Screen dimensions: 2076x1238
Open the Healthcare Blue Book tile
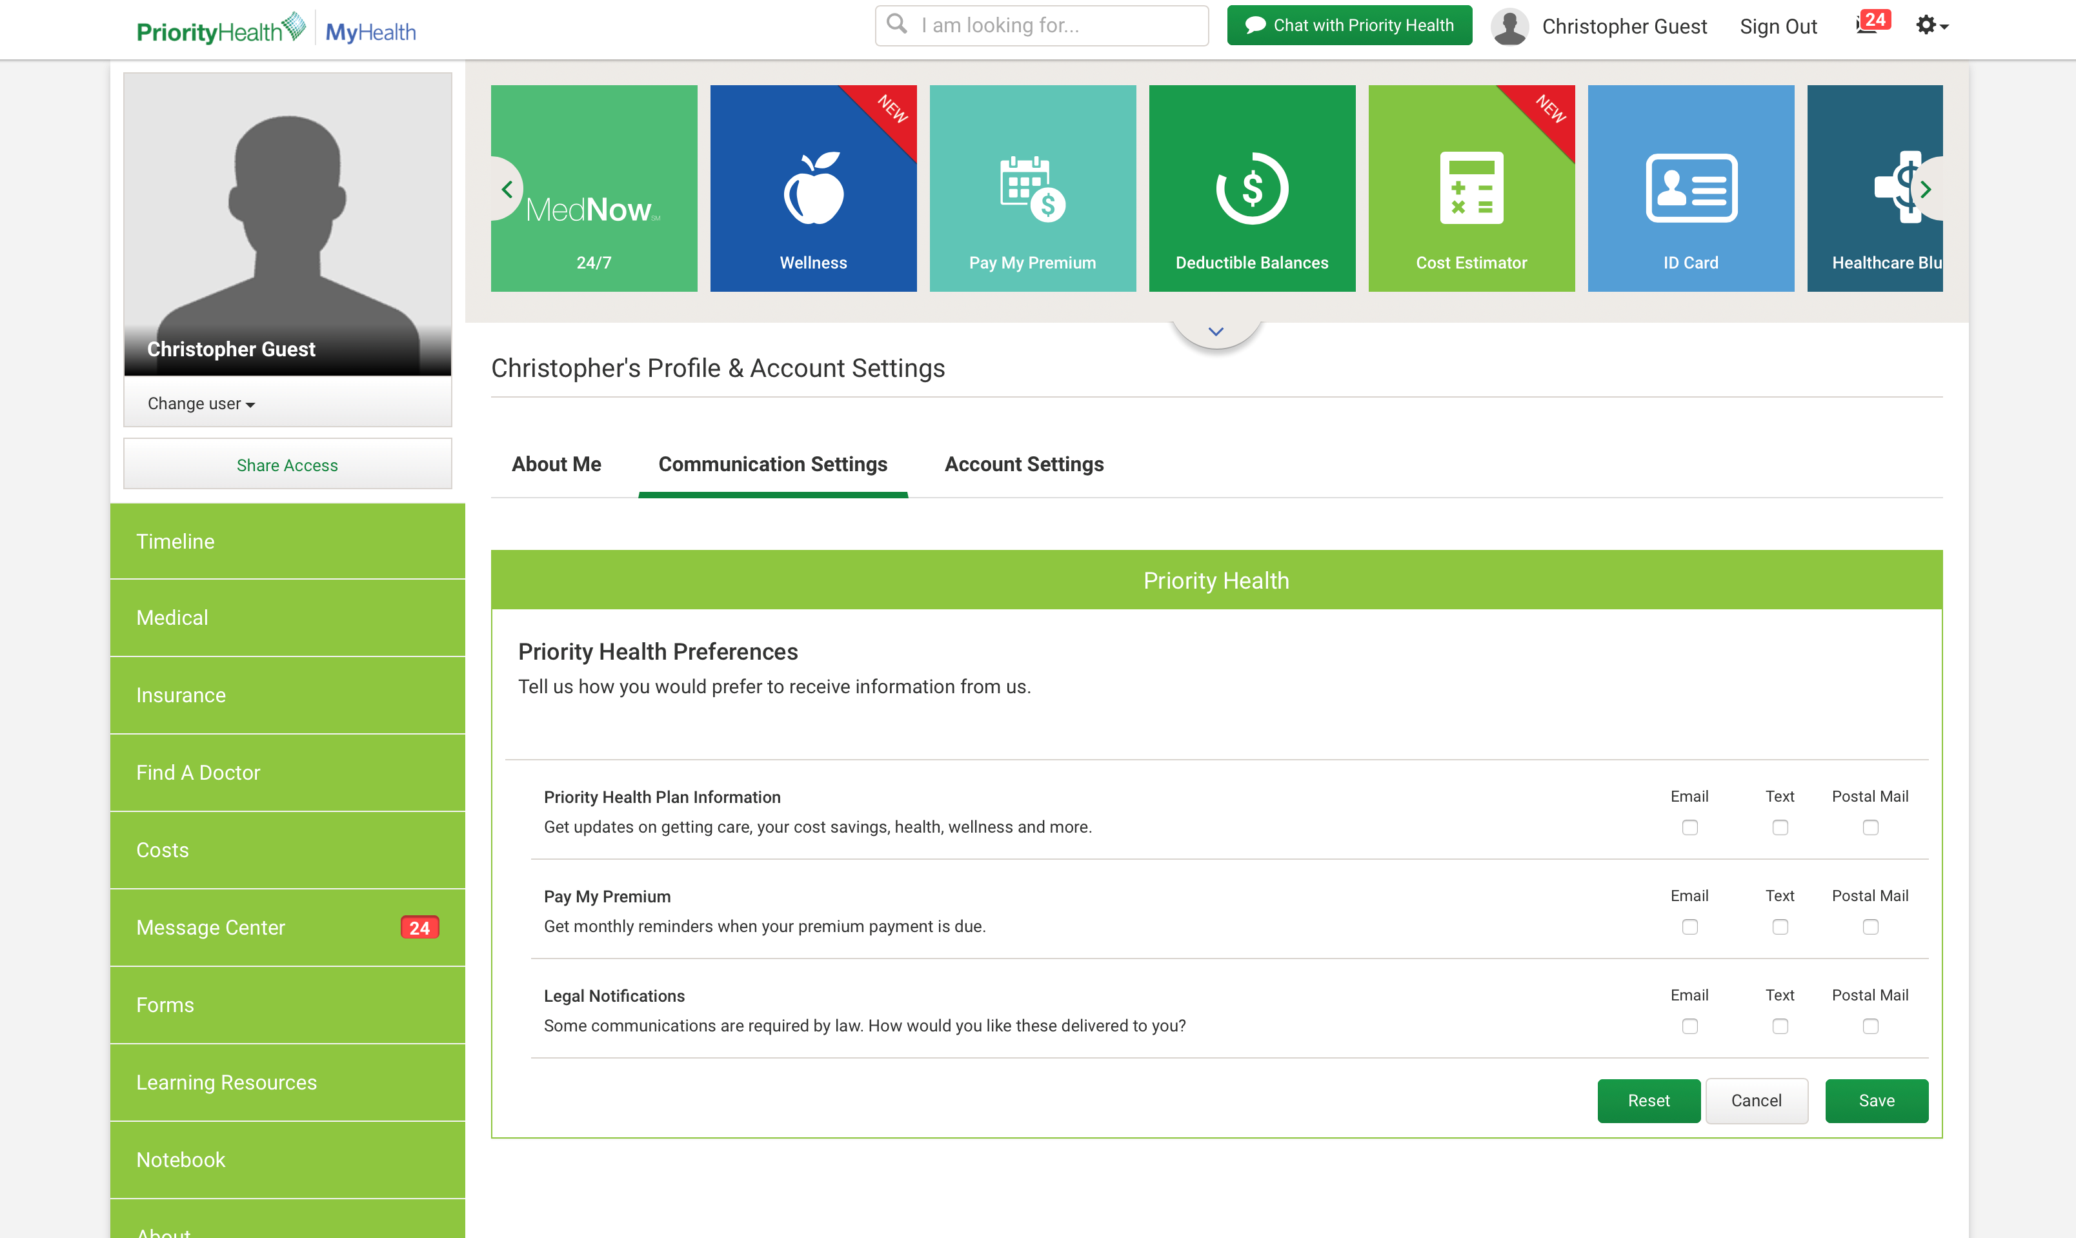(x=1875, y=188)
